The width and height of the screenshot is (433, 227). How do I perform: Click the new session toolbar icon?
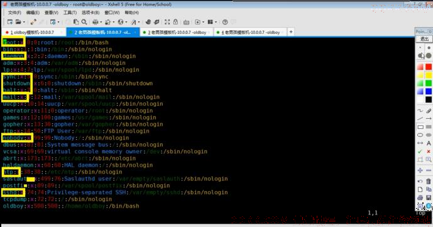pos(10,22)
